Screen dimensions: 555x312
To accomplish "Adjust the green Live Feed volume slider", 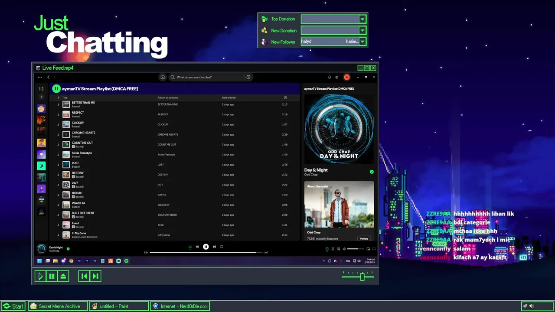I will click(358, 276).
